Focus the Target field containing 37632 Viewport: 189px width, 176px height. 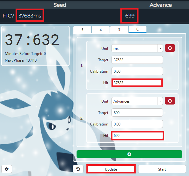point(137,60)
